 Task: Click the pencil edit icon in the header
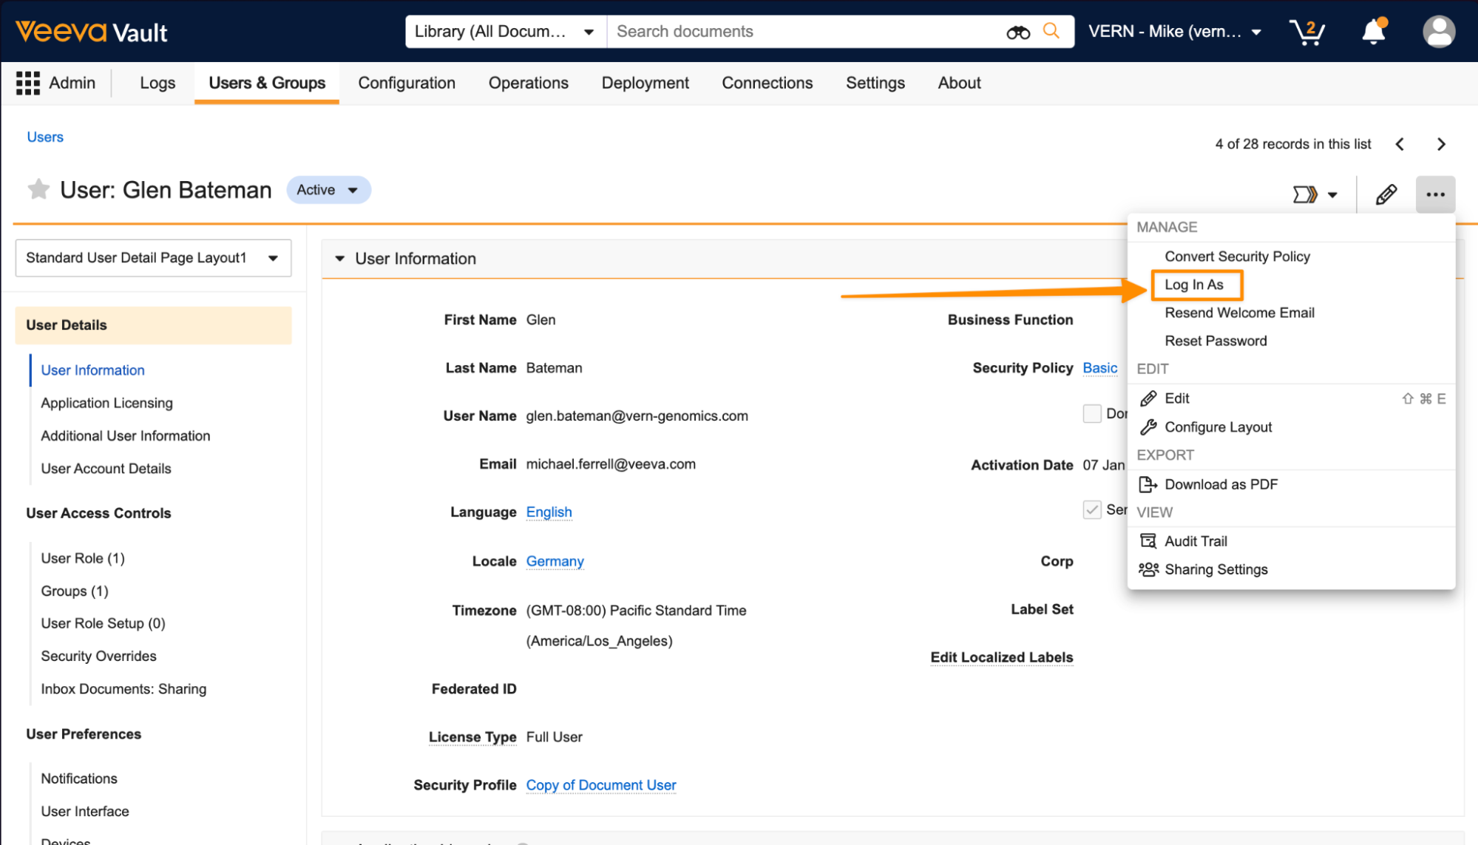coord(1386,194)
